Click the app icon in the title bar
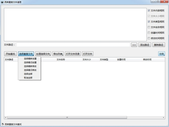This screenshot has width=169, height=127. coord(2,2)
